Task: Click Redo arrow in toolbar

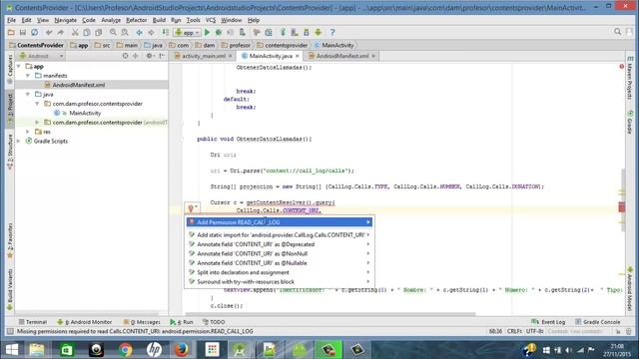Action: coord(60,32)
